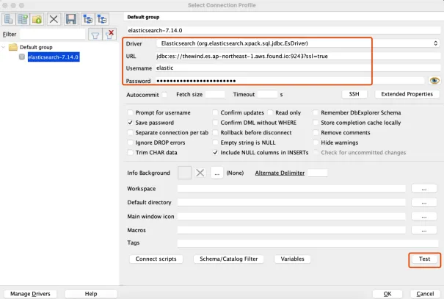Viewport: 444px width, 299px height.
Task: Apply the profile filter funnel icon
Action: pos(95,35)
